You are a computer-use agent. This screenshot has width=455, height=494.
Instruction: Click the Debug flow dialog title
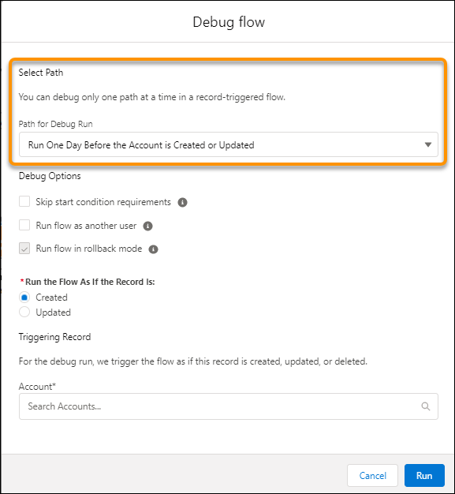pos(229,22)
